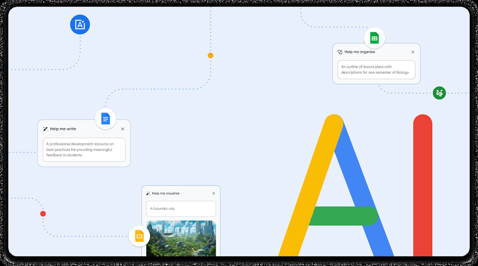Screen dimensions: 478x266
Task: Click the 'Help me write' title
Action: point(63,129)
